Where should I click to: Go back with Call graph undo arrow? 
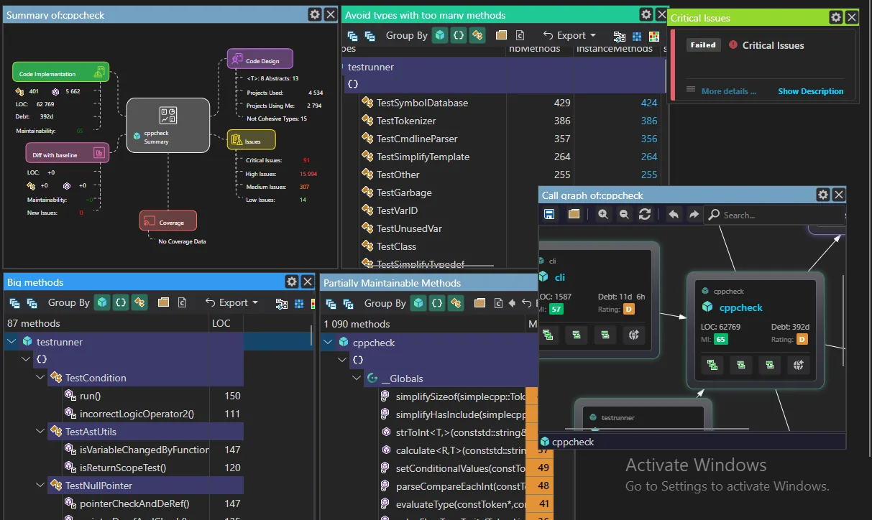[x=674, y=214]
